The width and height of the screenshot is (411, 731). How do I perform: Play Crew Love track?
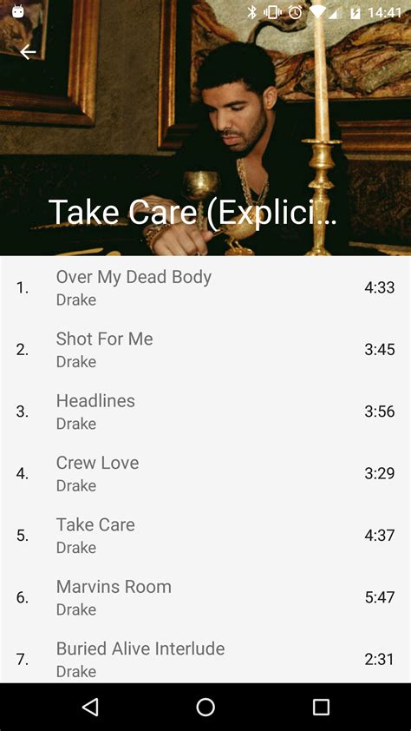pos(205,473)
